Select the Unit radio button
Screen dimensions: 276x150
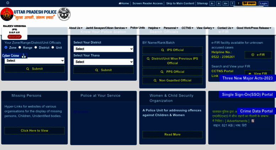[x=53, y=48]
